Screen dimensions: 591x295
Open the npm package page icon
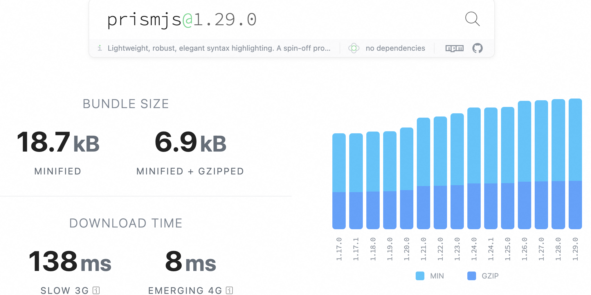point(455,48)
